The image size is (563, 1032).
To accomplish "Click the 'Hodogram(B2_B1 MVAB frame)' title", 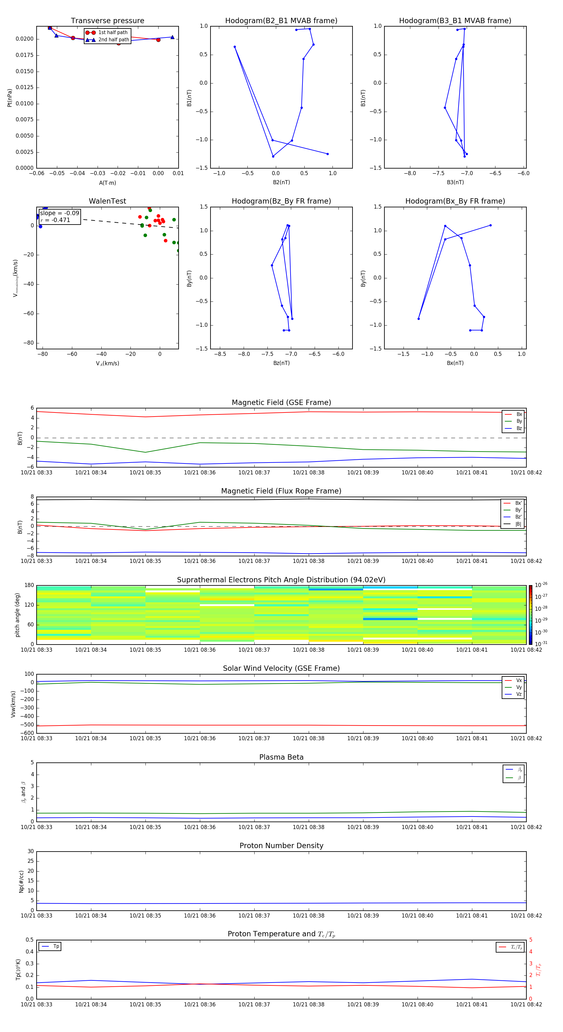I will pos(281,21).
